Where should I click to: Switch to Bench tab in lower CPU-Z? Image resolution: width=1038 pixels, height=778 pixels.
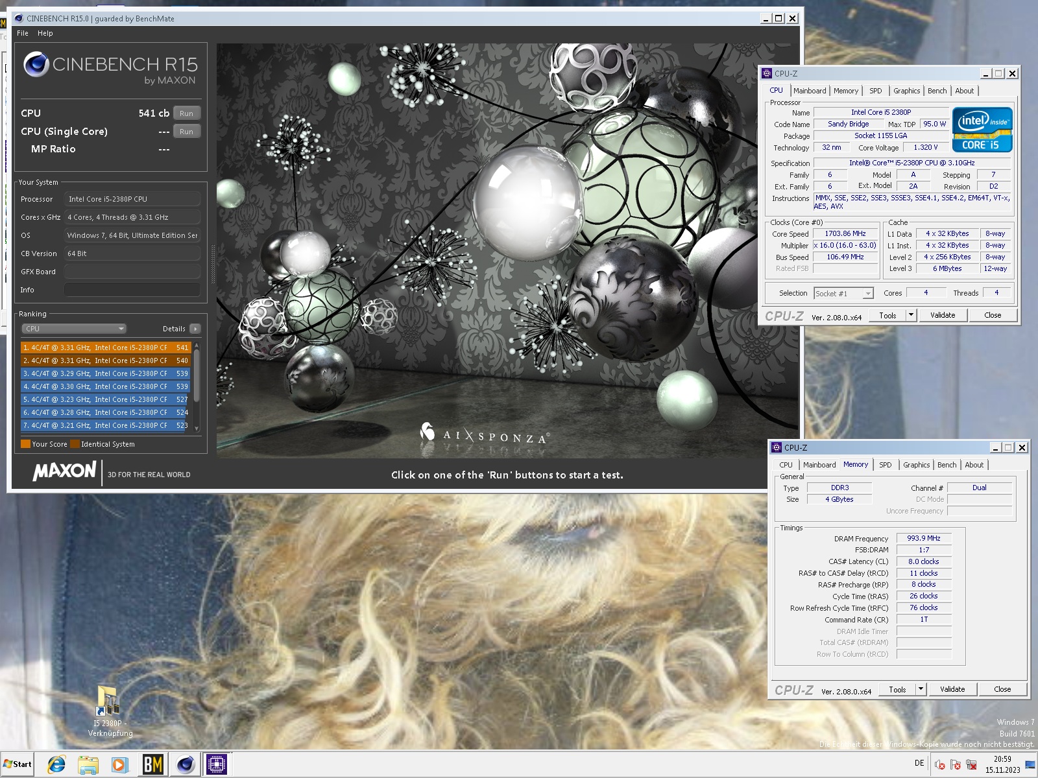[947, 465]
